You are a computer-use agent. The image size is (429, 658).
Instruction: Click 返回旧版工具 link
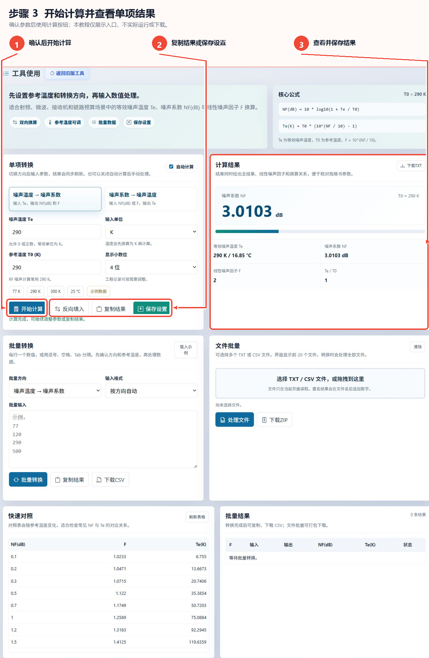click(67, 73)
